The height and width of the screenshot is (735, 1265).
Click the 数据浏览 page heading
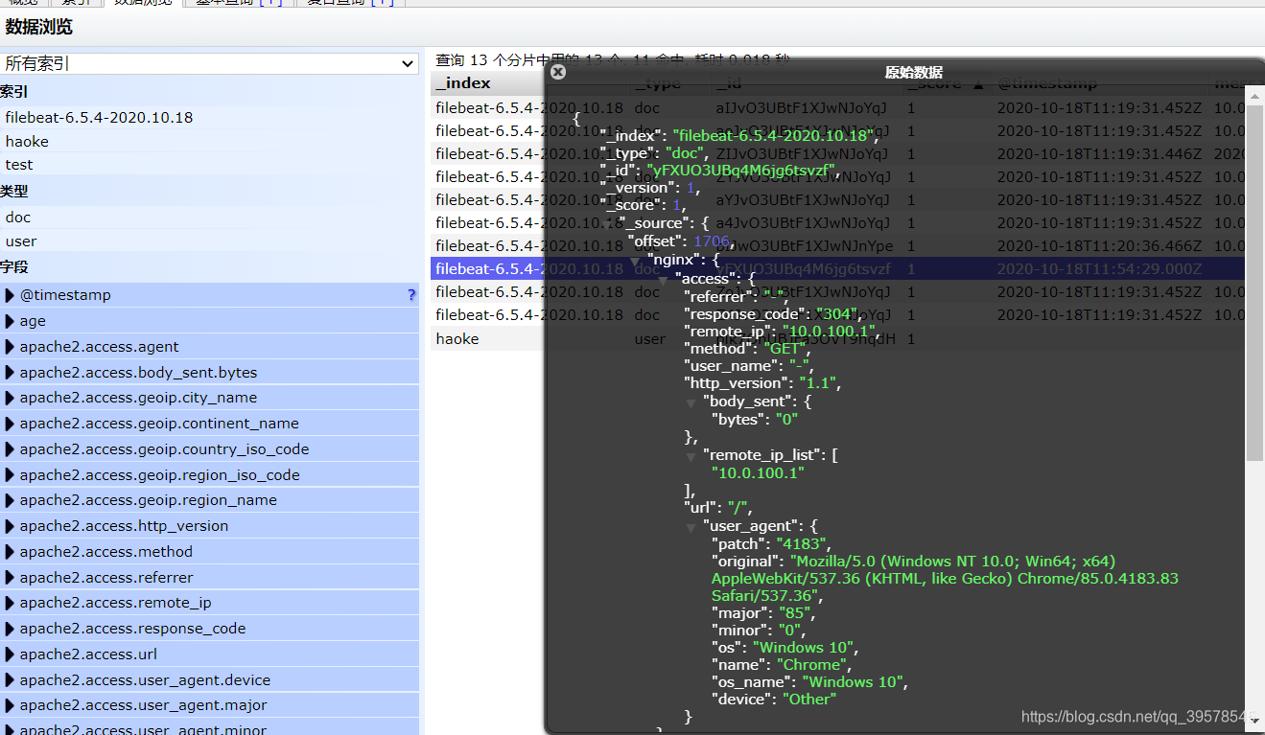39,28
